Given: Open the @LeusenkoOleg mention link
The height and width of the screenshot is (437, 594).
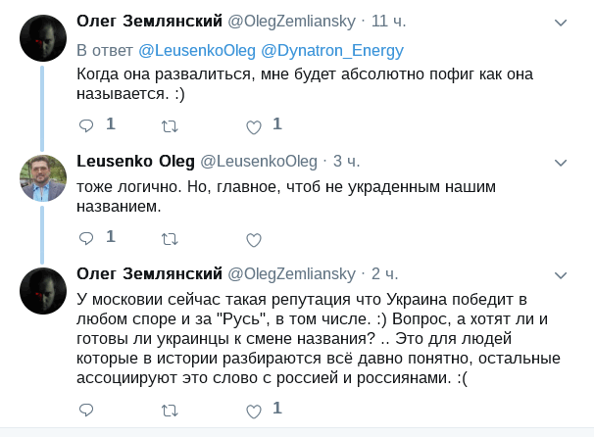Looking at the screenshot, I should (194, 51).
